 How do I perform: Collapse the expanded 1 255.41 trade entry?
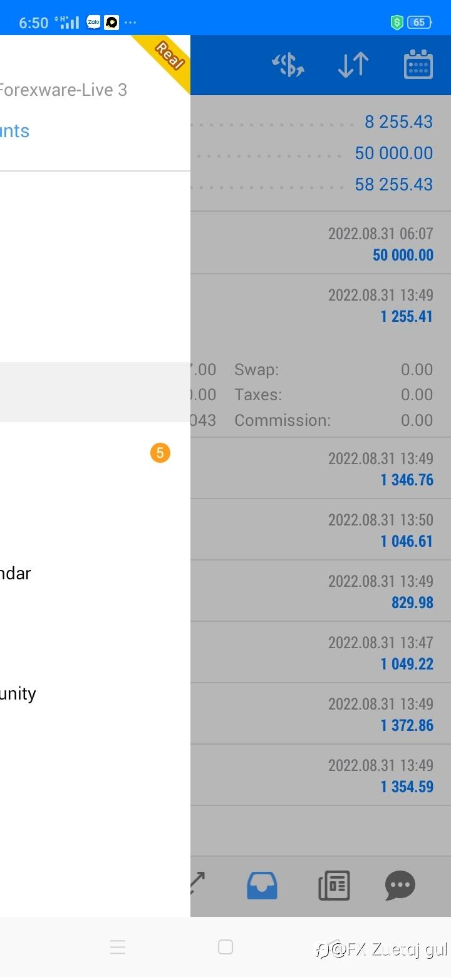click(319, 306)
